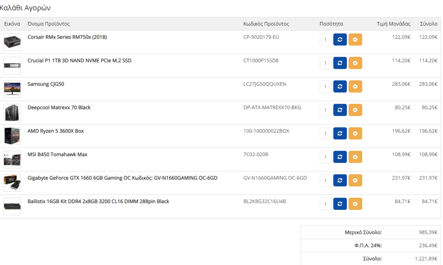The image size is (443, 265).
Task: Click the Κωδικός Προϊόντος column header
Action: (266, 24)
